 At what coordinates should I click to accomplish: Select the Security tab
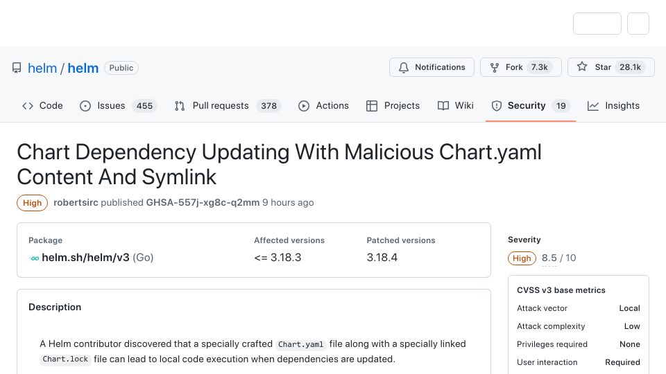pos(531,106)
